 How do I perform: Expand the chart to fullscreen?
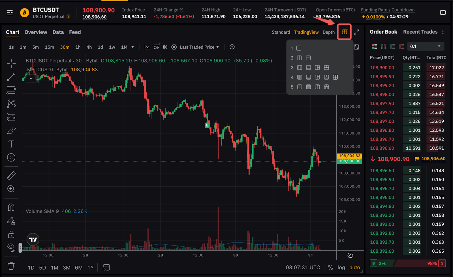pos(356,32)
